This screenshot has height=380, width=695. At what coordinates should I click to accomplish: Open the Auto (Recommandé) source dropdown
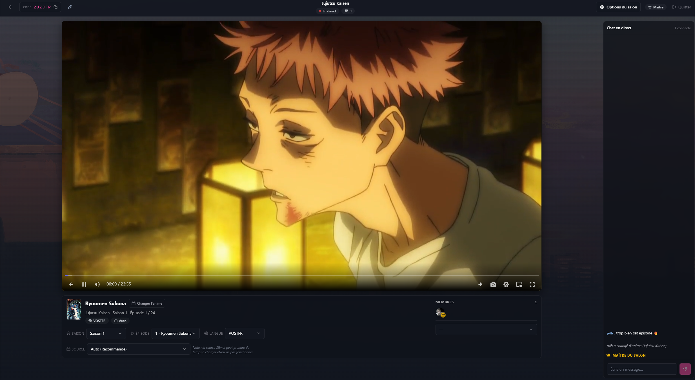(x=138, y=349)
